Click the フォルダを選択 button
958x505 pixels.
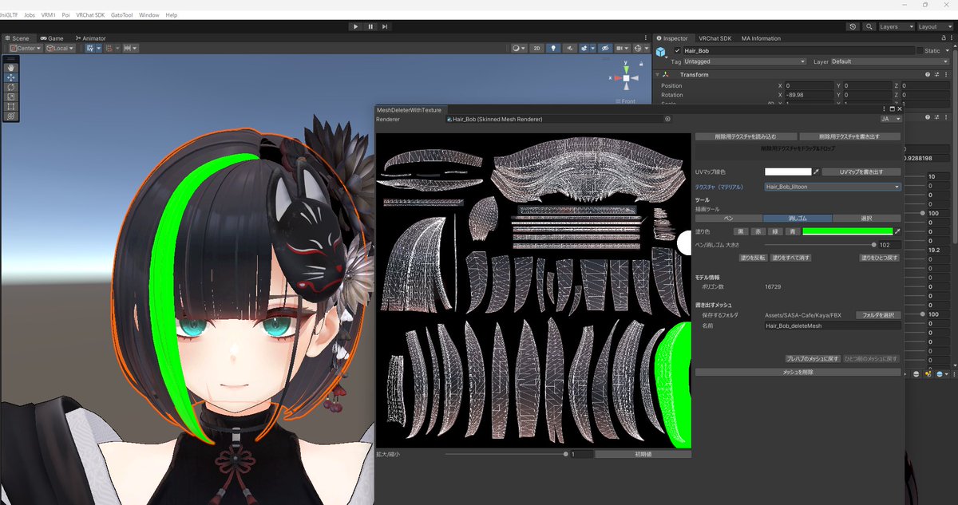[x=878, y=315]
